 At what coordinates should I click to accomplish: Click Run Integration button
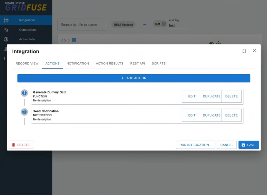(x=196, y=145)
